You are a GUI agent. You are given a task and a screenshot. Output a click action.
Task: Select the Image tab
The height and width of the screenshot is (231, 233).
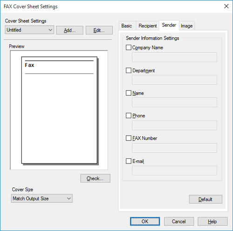coord(187,26)
